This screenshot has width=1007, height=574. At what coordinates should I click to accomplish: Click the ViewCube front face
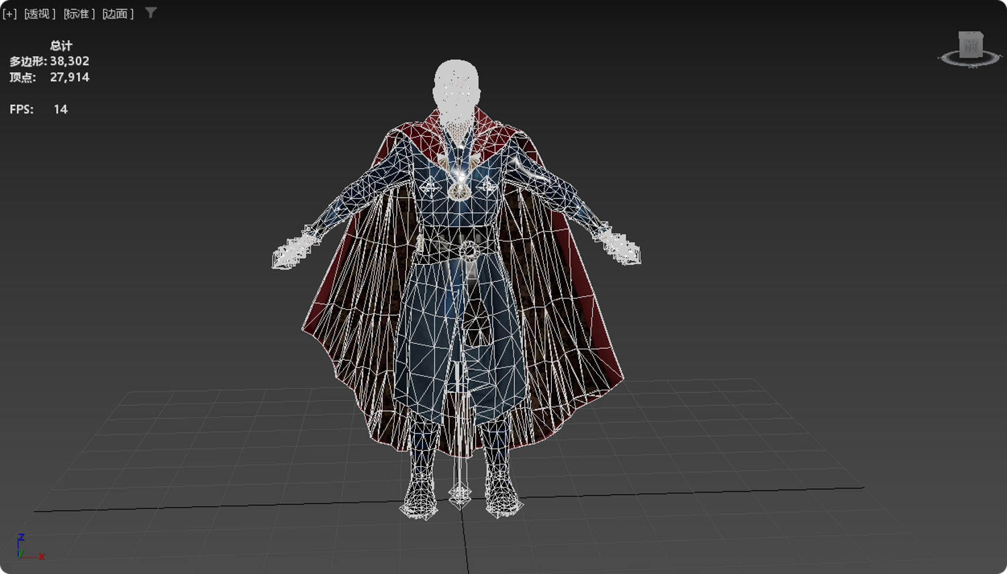[971, 46]
